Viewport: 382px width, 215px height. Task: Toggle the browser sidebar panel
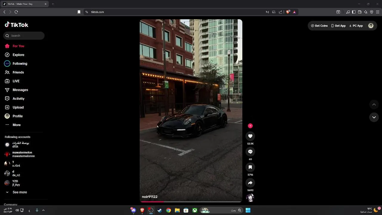click(x=354, y=12)
